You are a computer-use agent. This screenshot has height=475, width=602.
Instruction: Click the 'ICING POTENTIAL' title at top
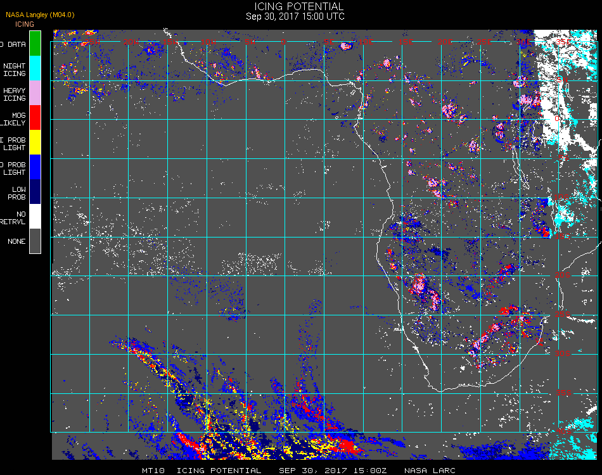(x=298, y=6)
